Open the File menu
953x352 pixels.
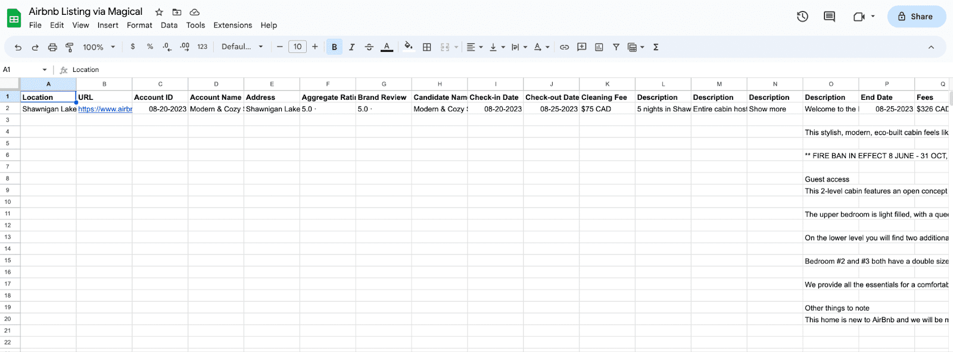35,25
